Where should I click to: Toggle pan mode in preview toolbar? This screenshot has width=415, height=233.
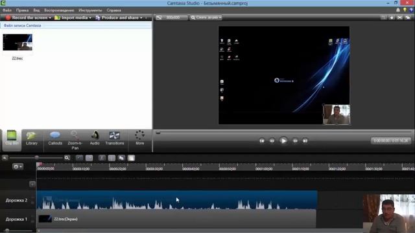click(x=392, y=17)
